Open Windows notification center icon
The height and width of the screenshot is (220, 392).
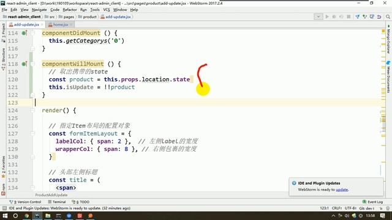[382, 216]
